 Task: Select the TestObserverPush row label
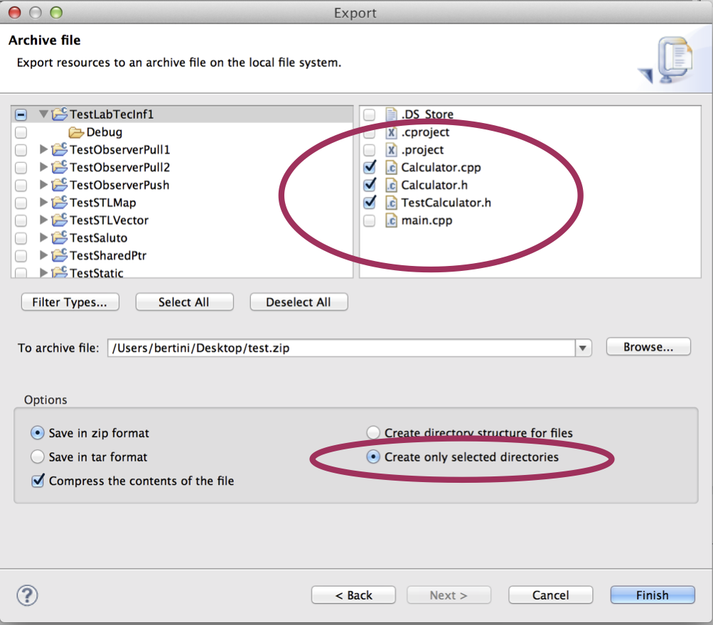pyautogui.click(x=119, y=185)
